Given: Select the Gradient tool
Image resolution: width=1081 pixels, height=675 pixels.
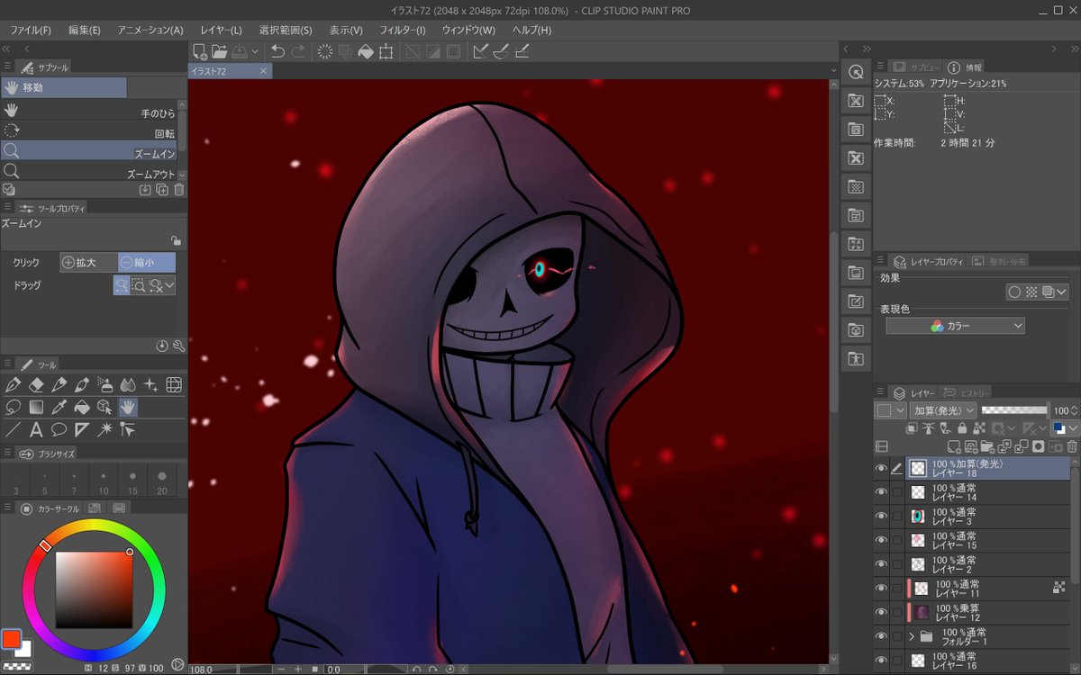Looking at the screenshot, I should click(36, 408).
